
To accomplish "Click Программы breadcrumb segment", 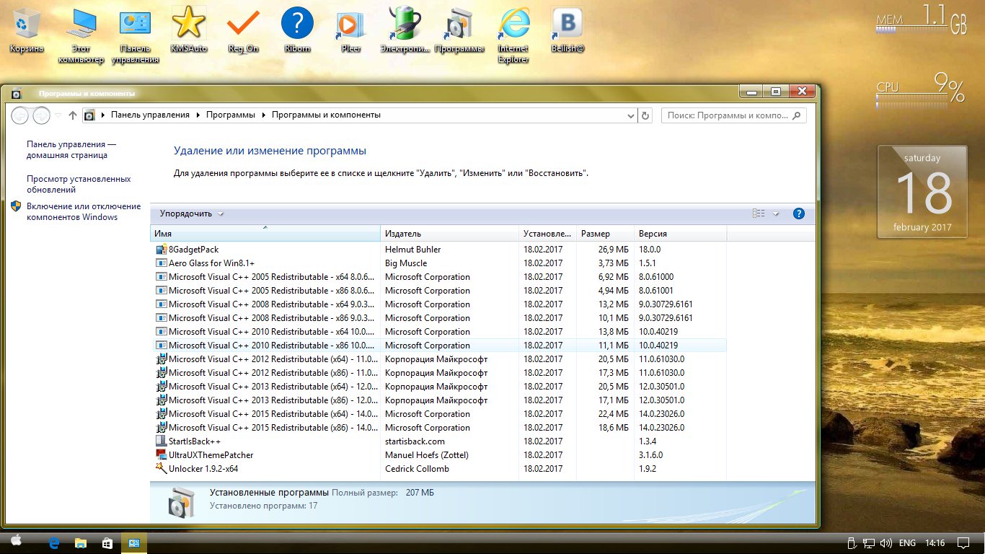I will (230, 115).
